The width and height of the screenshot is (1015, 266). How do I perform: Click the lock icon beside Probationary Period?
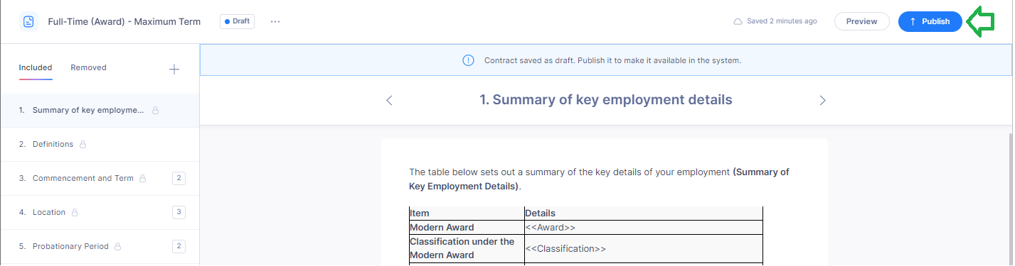118,247
